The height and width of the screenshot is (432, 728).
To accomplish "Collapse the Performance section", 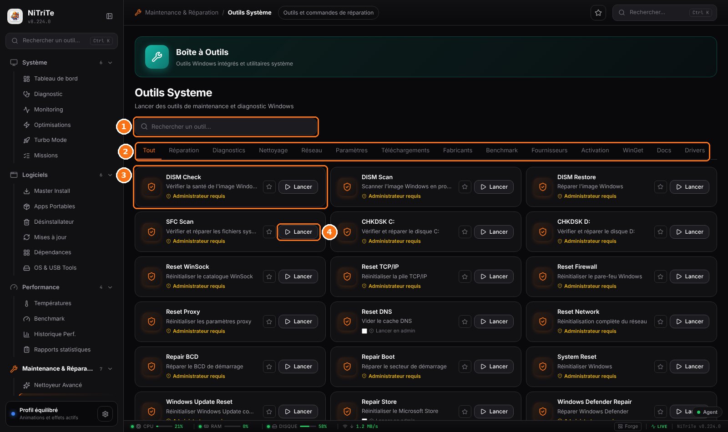I will pyautogui.click(x=110, y=287).
